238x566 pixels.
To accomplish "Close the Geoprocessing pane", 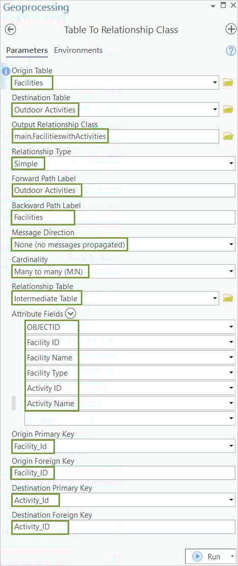I will coord(232,6).
